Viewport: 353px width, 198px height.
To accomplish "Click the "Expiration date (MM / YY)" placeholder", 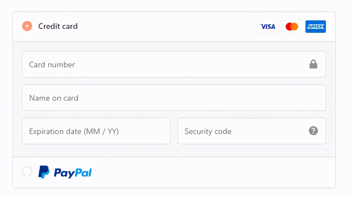I will tap(74, 132).
